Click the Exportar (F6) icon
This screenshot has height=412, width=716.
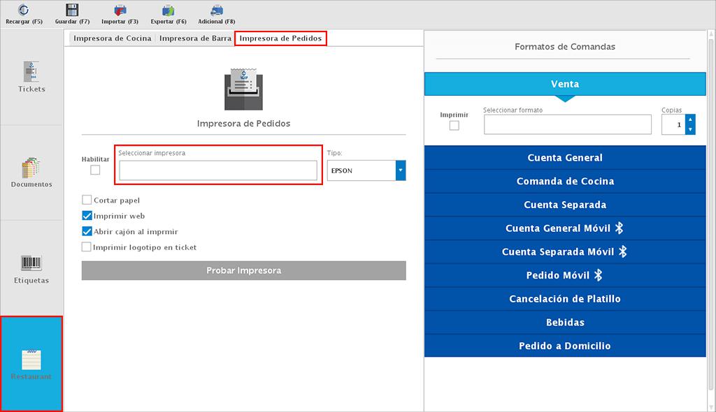click(x=169, y=10)
